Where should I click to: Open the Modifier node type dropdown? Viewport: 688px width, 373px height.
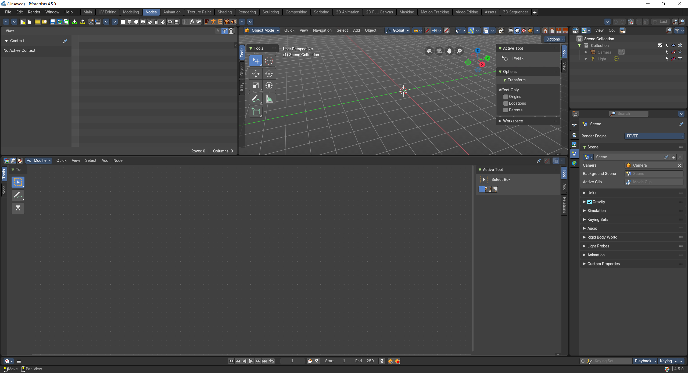point(39,160)
